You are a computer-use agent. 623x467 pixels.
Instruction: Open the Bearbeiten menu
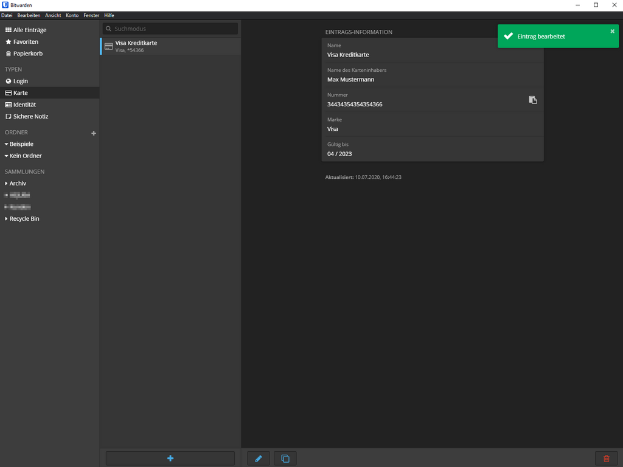(29, 15)
